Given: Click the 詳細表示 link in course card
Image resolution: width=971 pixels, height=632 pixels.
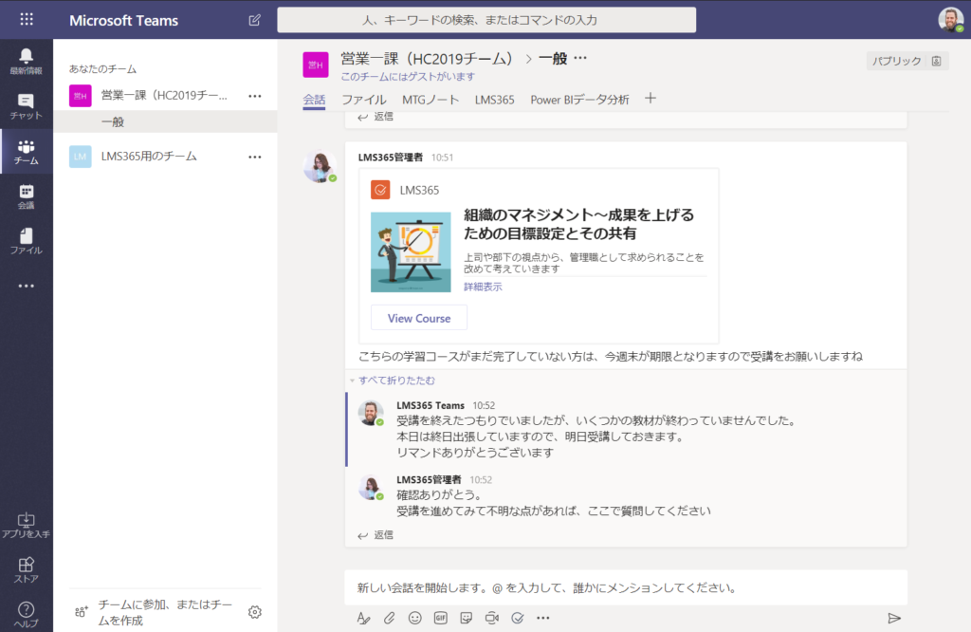Looking at the screenshot, I should [x=483, y=287].
